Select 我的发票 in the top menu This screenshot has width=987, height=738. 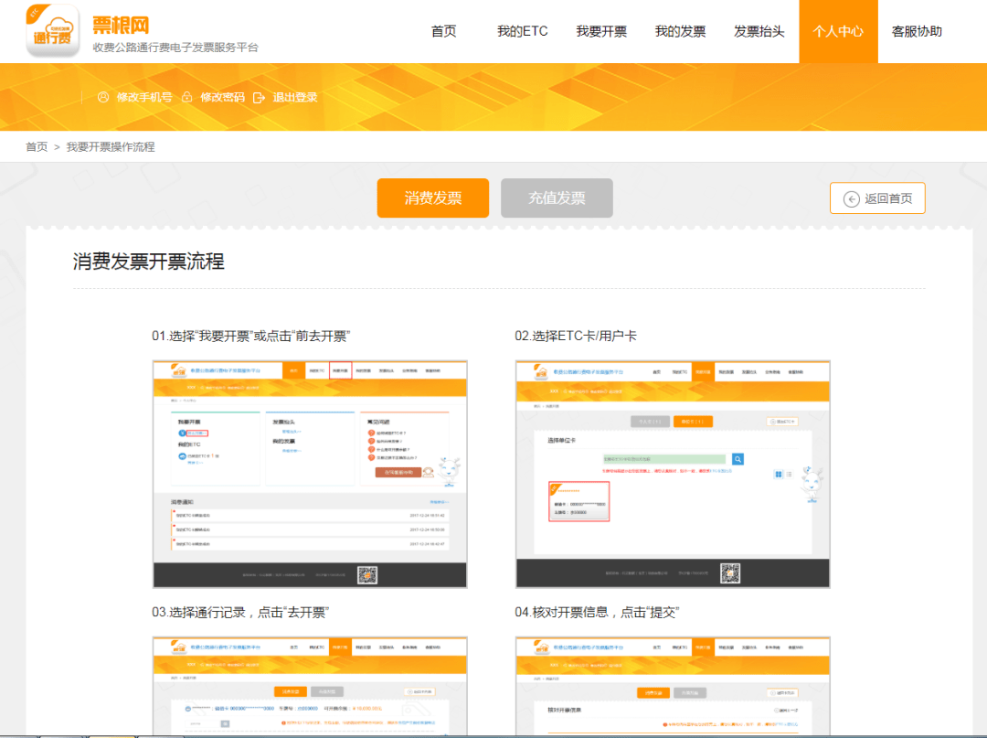[680, 31]
